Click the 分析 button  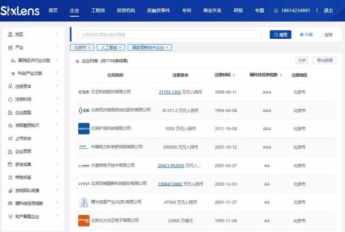click(302, 60)
